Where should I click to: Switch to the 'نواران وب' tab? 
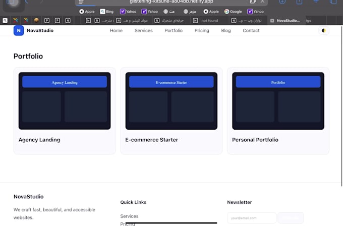[247, 21]
